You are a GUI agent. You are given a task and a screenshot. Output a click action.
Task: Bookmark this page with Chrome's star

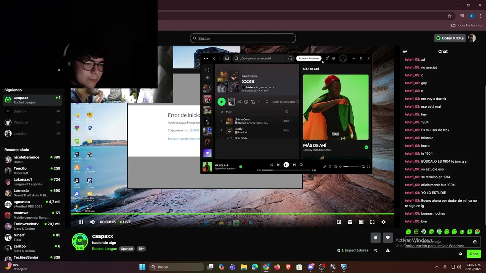click(x=450, y=16)
